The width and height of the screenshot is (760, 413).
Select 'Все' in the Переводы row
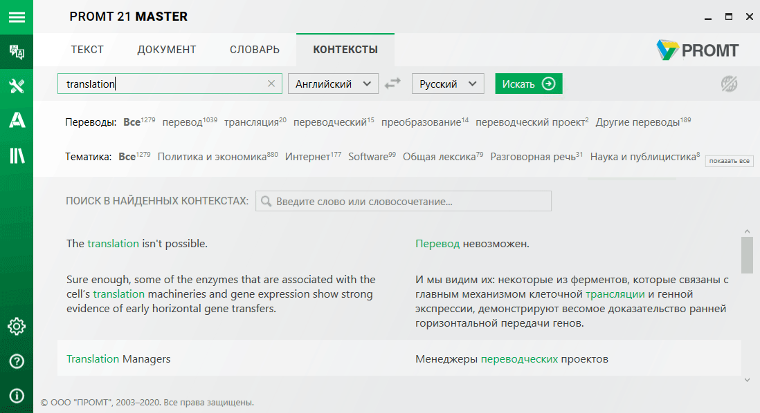[139, 122]
